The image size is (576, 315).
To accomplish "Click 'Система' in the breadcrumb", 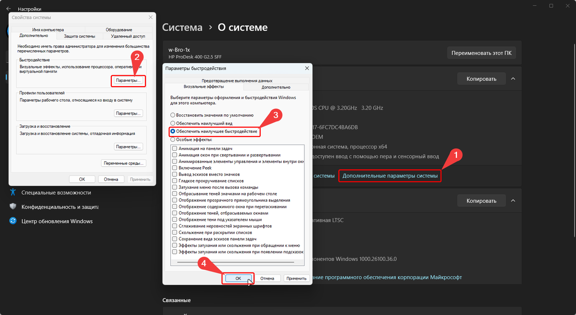I will pos(182,27).
